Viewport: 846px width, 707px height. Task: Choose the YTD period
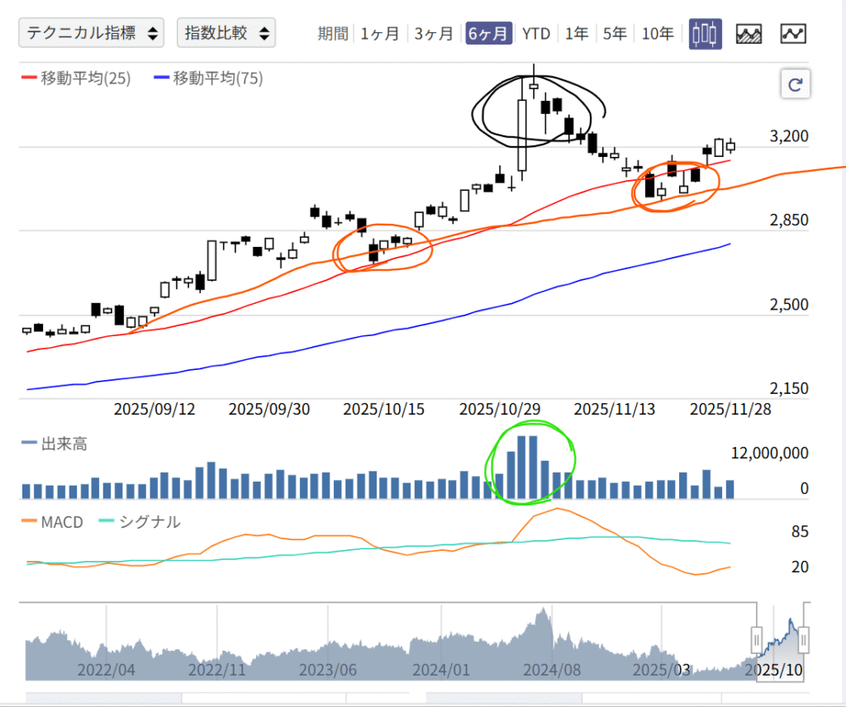point(536,34)
